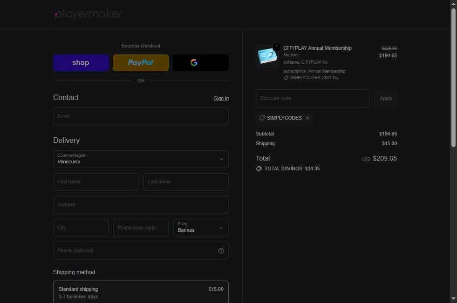
Task: Focus the Address input field
Action: 141,205
